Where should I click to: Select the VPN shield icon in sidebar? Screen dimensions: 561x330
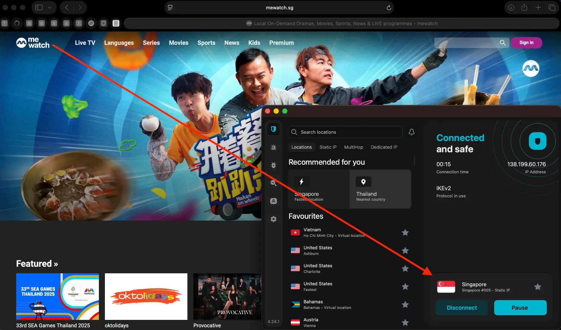tap(274, 129)
